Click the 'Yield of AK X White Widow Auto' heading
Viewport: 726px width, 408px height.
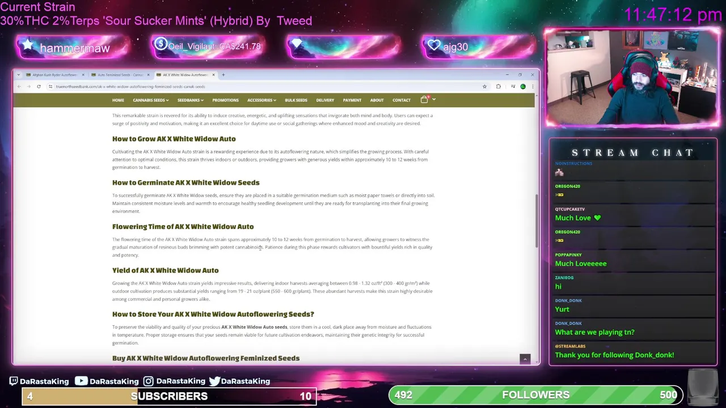[x=165, y=270]
